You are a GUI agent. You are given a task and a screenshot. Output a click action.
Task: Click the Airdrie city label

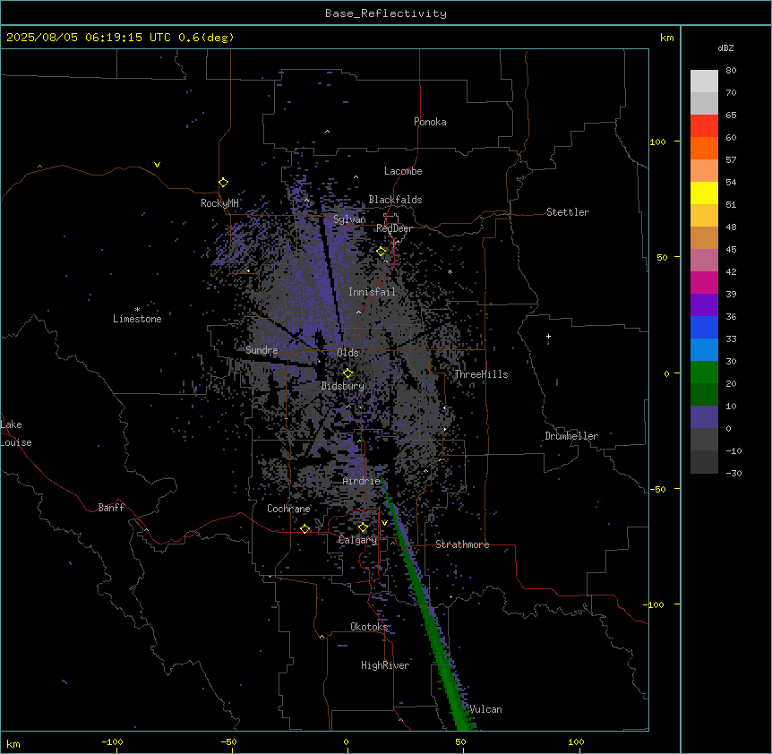point(362,481)
